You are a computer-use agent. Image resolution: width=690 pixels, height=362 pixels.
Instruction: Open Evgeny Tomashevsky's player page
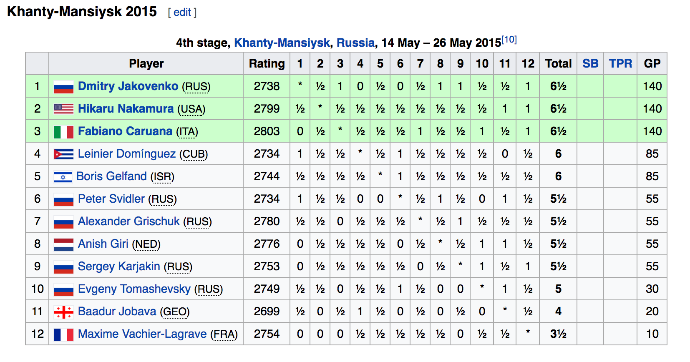click(134, 289)
